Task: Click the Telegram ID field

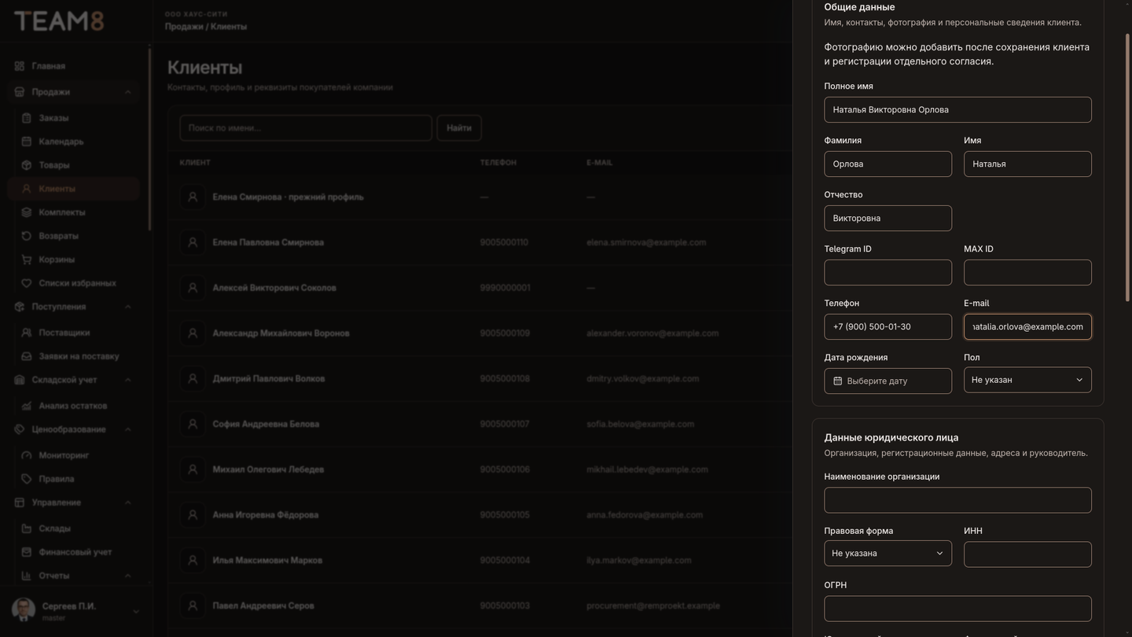Action: [x=888, y=273]
